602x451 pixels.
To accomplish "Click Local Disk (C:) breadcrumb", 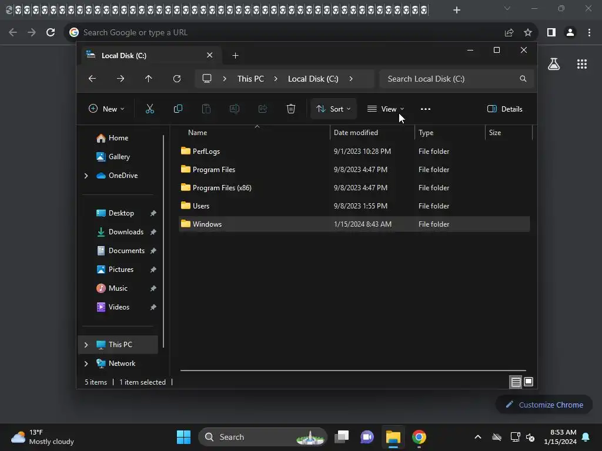I will [313, 79].
